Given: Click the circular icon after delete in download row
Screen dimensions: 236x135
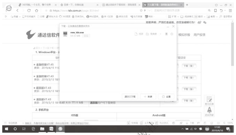Looking at the screenshot, I should click(172, 34).
